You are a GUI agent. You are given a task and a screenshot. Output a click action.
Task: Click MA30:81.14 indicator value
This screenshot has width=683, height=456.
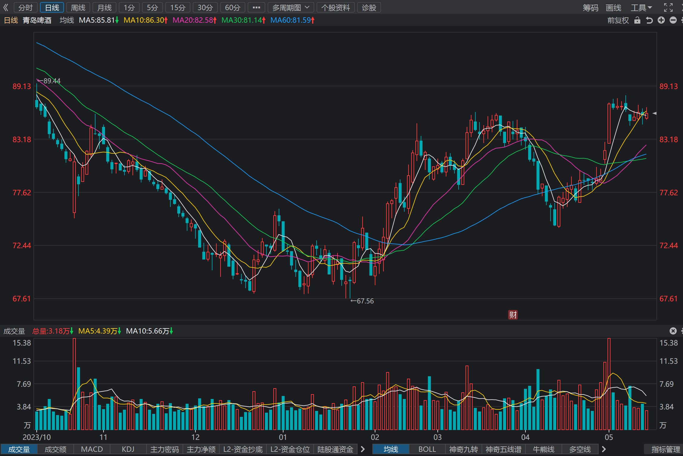click(243, 20)
